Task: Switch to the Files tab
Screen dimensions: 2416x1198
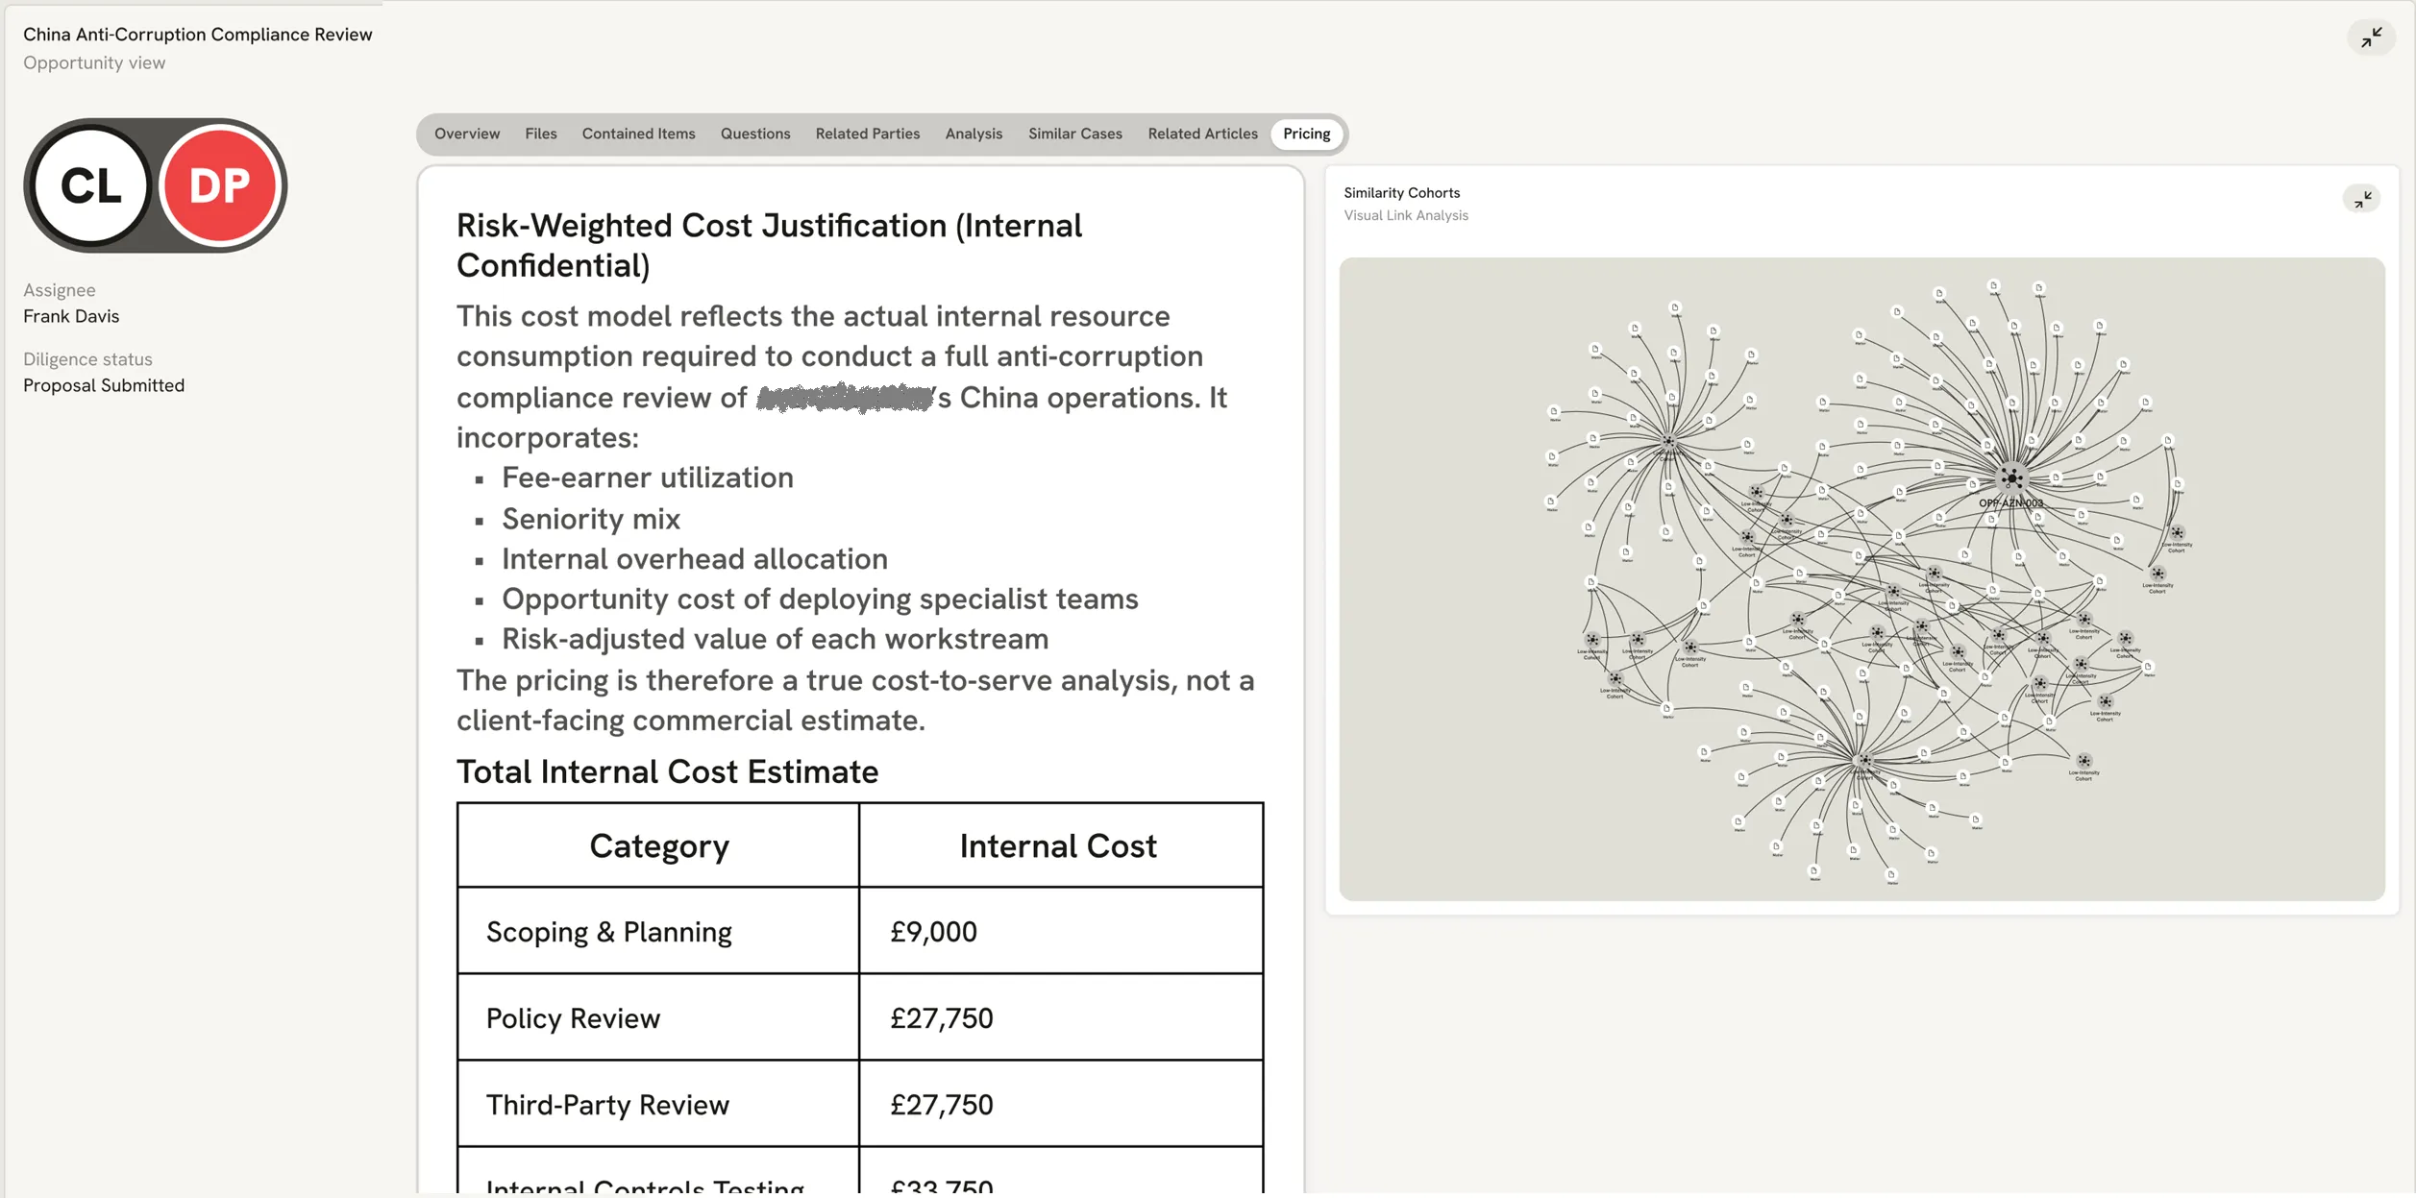Action: coord(541,134)
